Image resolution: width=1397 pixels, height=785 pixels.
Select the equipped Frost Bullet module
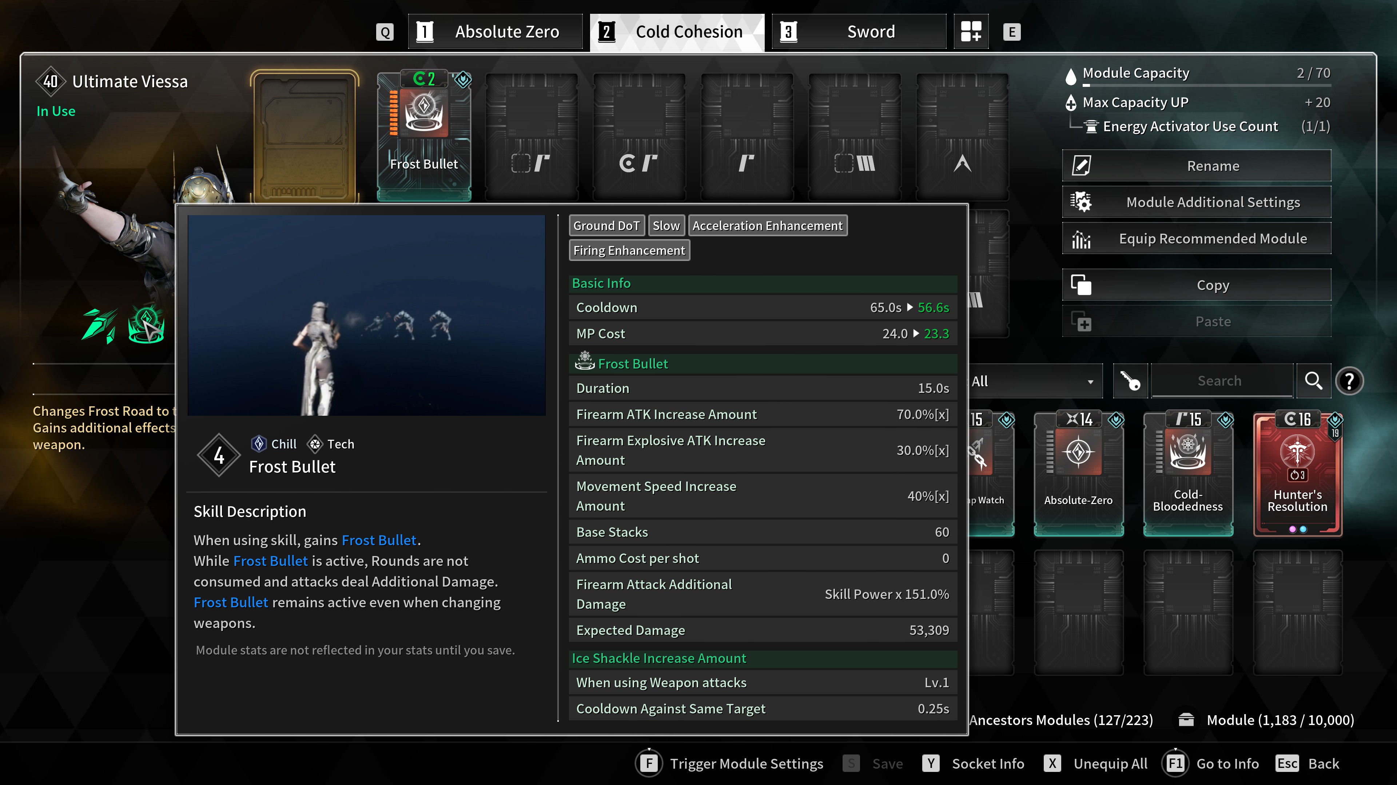pyautogui.click(x=424, y=136)
